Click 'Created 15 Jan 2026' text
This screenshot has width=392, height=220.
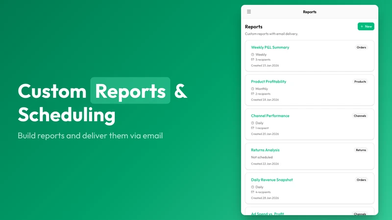[265, 66]
